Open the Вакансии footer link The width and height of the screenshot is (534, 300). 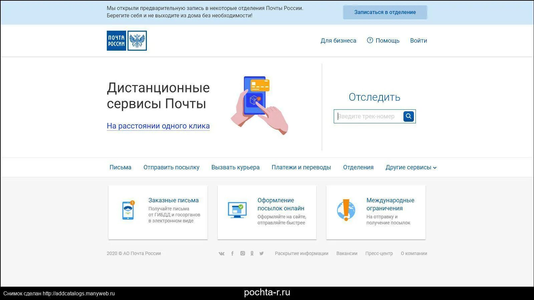pyautogui.click(x=347, y=253)
